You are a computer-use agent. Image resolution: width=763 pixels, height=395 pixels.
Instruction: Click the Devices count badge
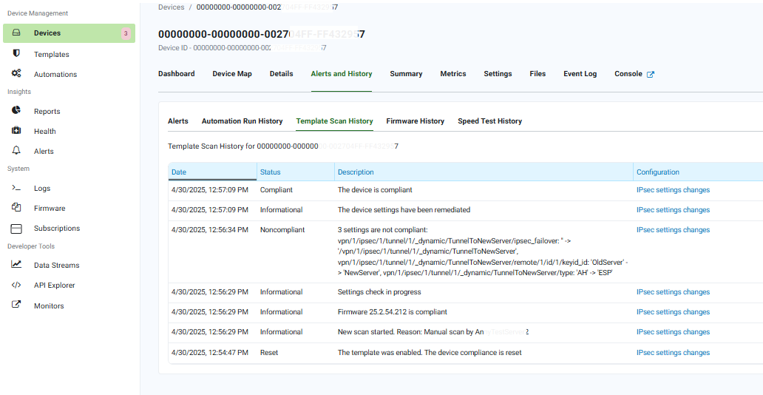pyautogui.click(x=126, y=33)
